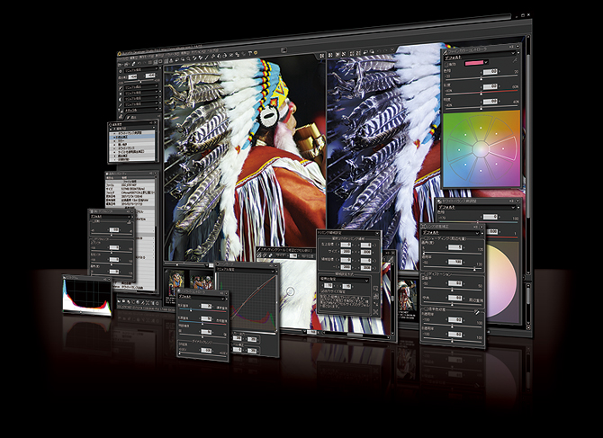Viewport: 603px width, 438px height.
Task: Open the preset dropdown in the rotation panel
Action: (x=110, y=217)
